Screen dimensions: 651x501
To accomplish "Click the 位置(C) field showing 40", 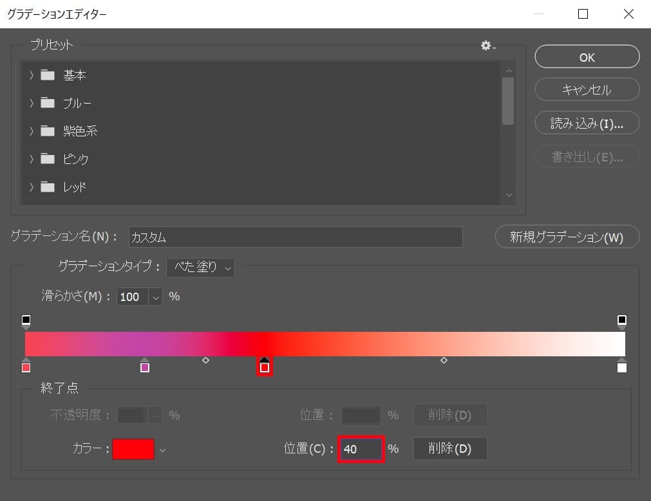I will point(361,449).
